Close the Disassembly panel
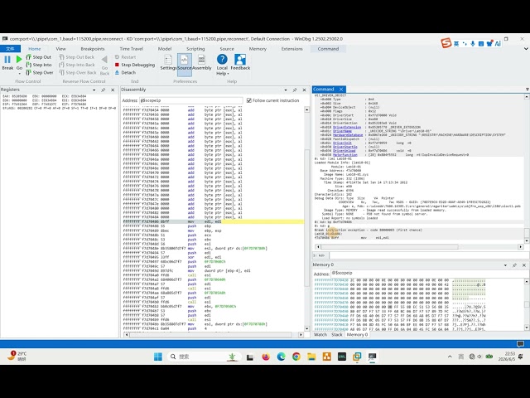 click(304, 90)
